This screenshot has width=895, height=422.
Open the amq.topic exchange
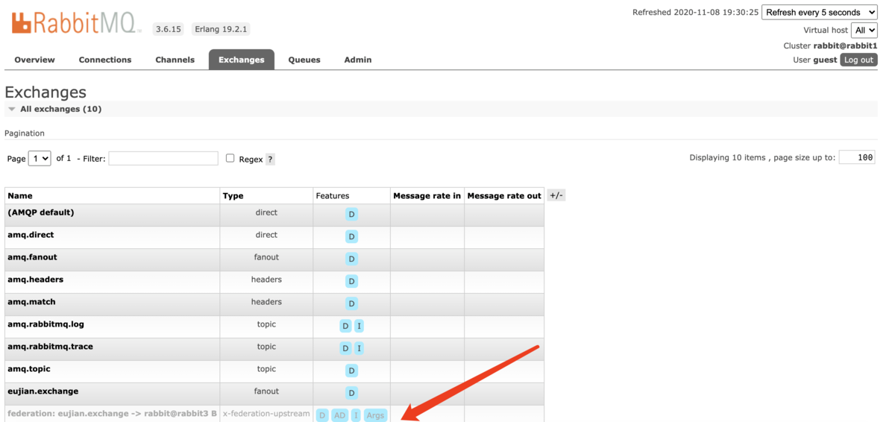click(29, 369)
